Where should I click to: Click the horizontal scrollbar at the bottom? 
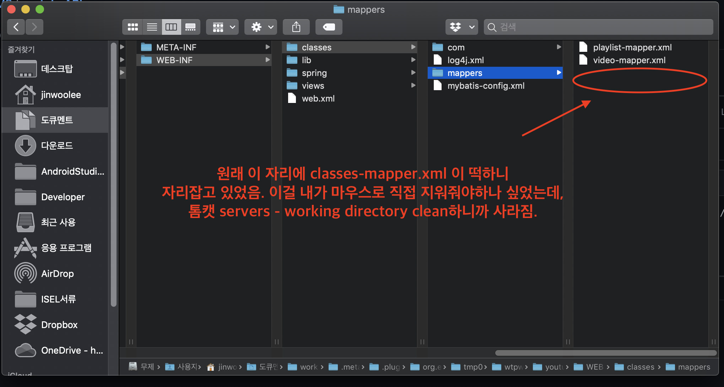605,353
